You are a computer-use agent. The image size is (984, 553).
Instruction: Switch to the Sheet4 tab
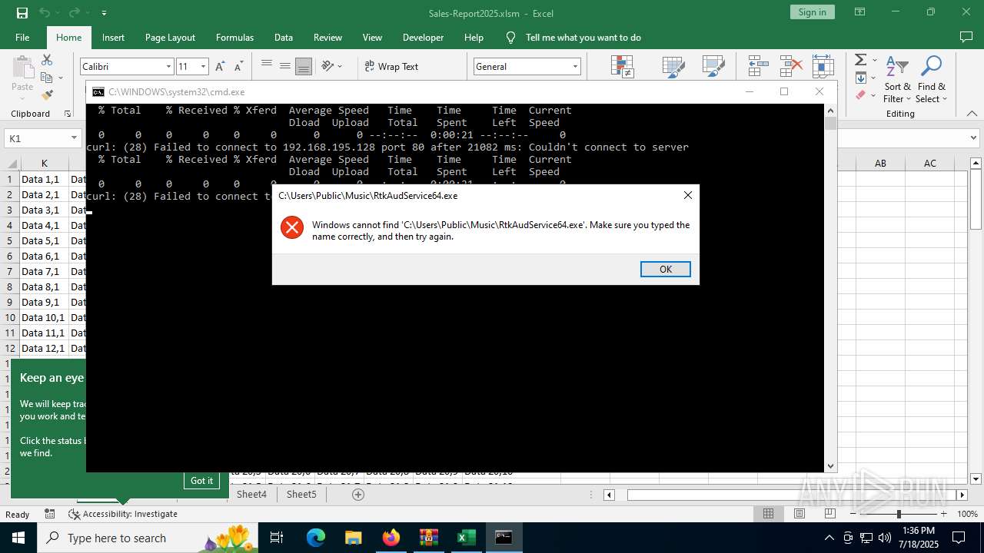point(251,494)
